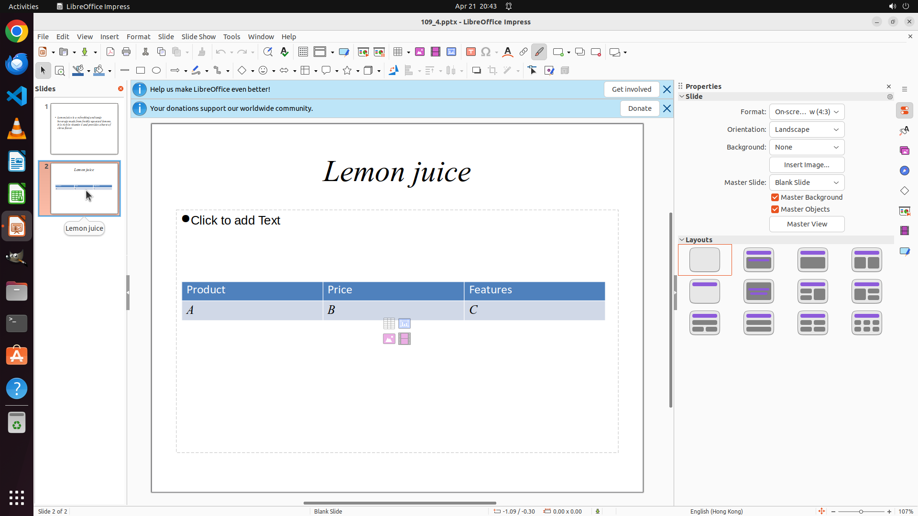Screen dimensions: 918x516
Task: Click the Insert Text Box icon
Action: pyautogui.click(x=470, y=52)
